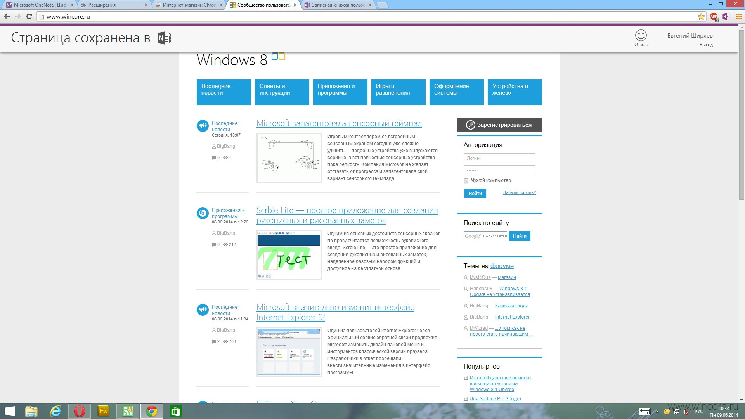Switch the РУС input language indicator
Screen dimensions: 745x419
tap(699, 412)
